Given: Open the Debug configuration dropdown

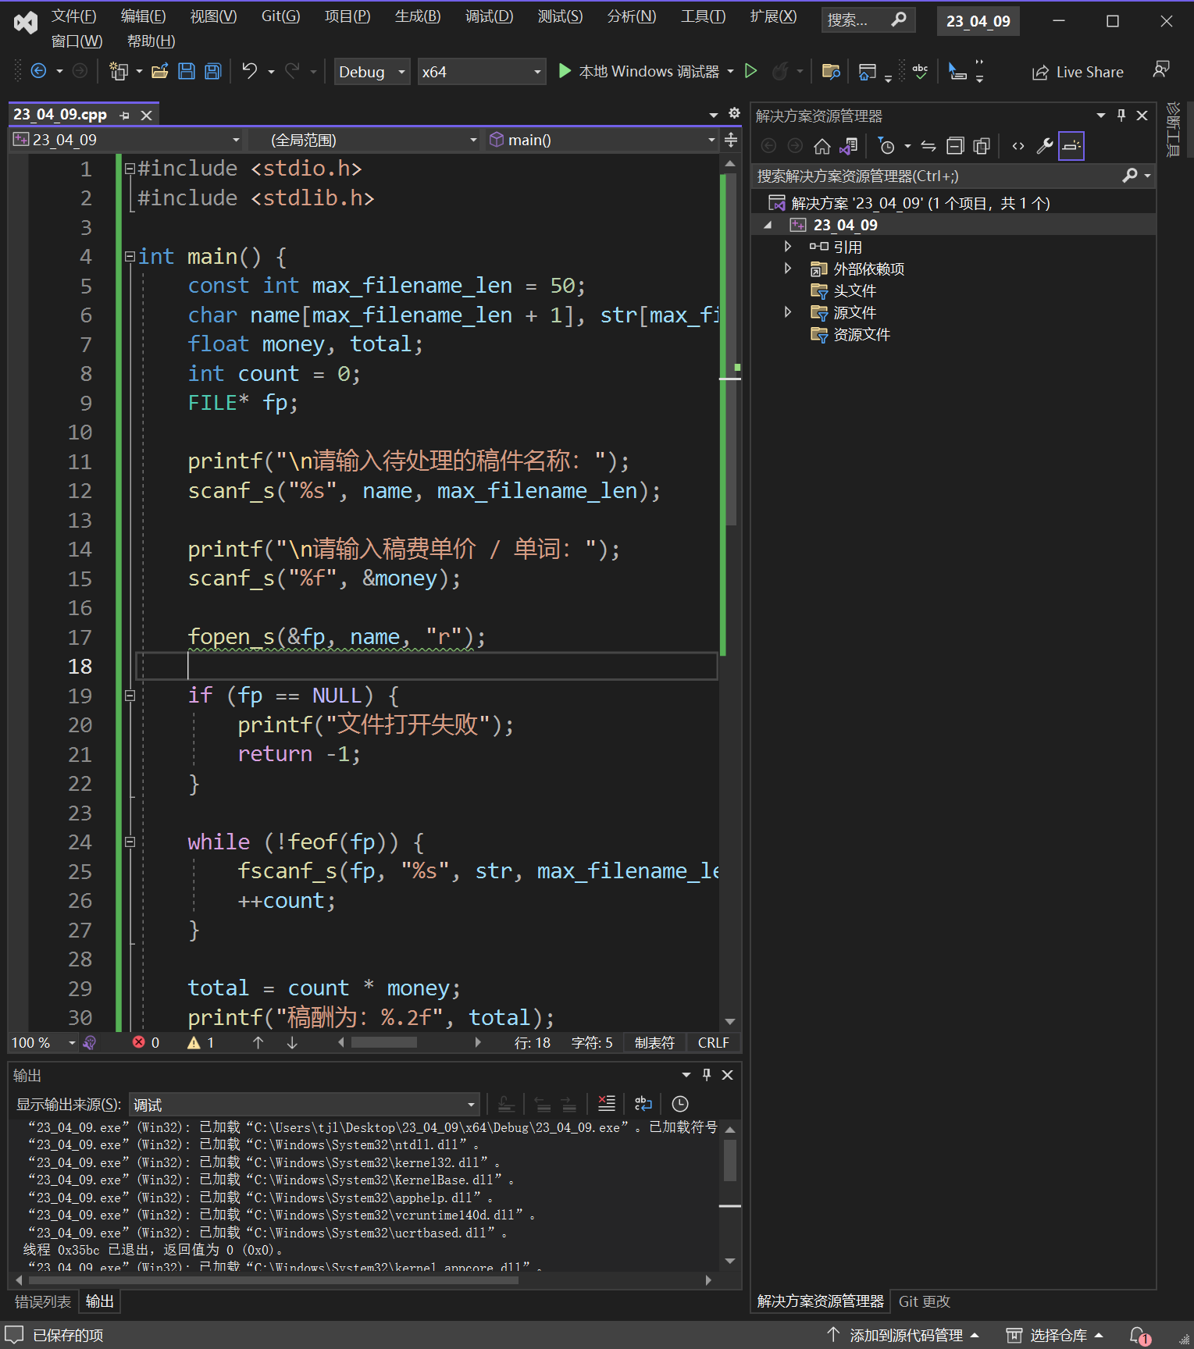Looking at the screenshot, I should pyautogui.click(x=372, y=72).
